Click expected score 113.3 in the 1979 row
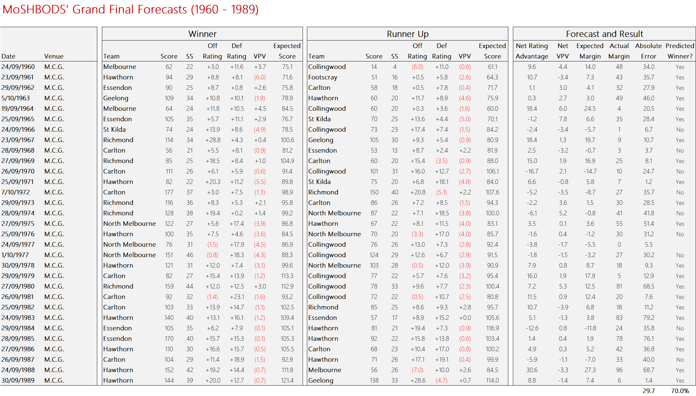 pos(287,276)
